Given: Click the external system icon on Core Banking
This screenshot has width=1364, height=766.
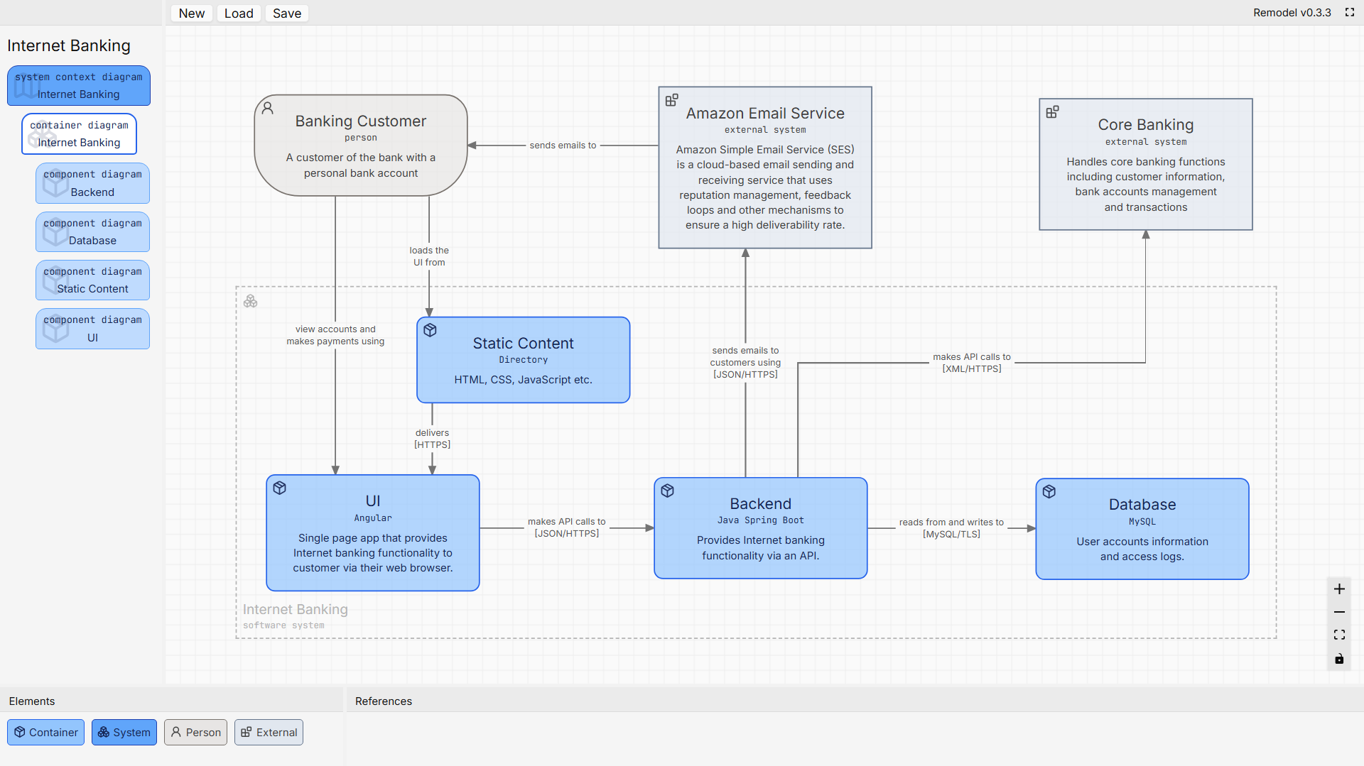Looking at the screenshot, I should coord(1052,112).
